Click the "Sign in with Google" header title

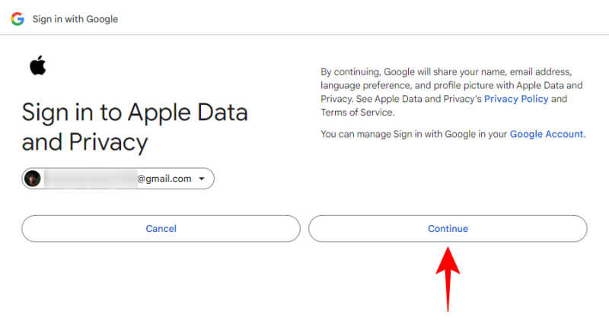75,18
